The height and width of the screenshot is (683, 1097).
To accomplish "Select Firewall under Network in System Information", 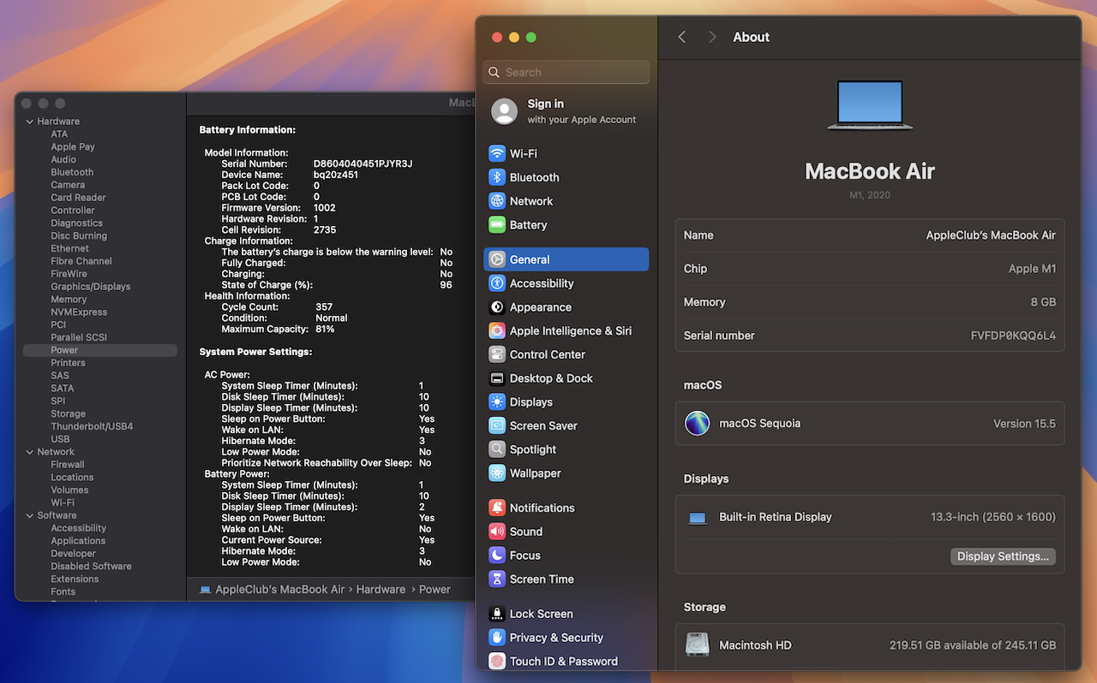I will coord(68,465).
